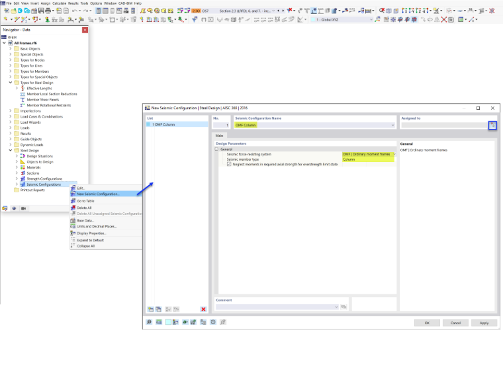Select the 1 OMF Column list entry

pos(177,124)
